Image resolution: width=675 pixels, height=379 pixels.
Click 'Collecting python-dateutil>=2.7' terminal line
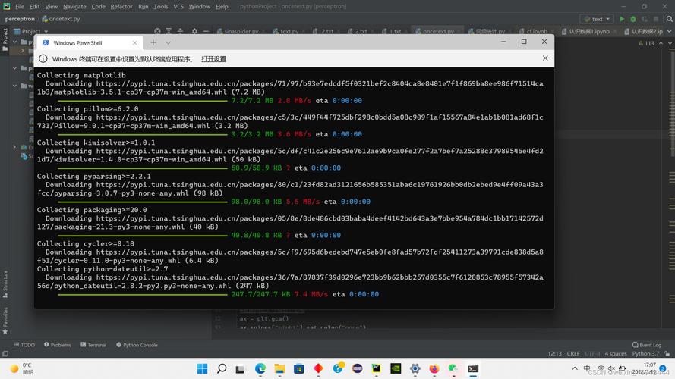coord(103,268)
